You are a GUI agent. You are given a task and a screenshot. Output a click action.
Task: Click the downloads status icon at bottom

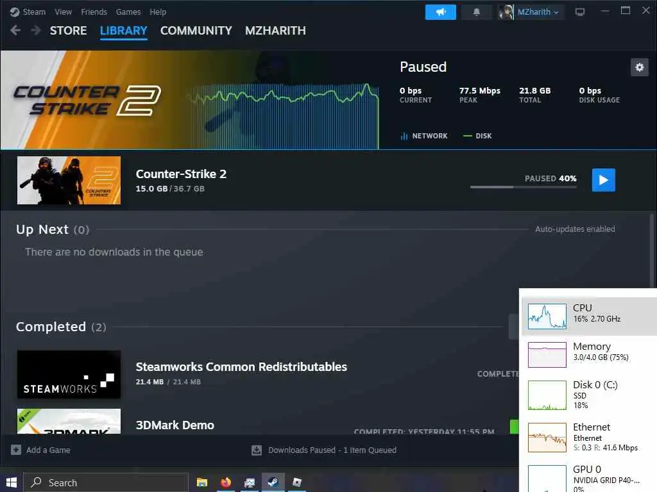(257, 450)
